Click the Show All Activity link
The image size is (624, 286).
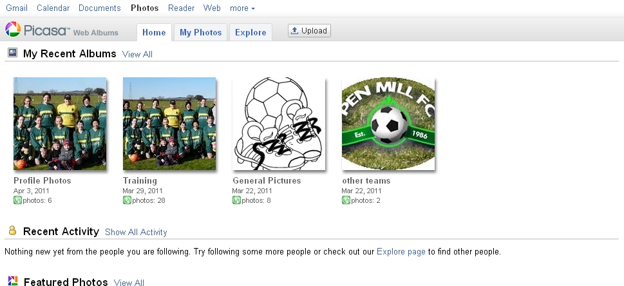coord(136,232)
